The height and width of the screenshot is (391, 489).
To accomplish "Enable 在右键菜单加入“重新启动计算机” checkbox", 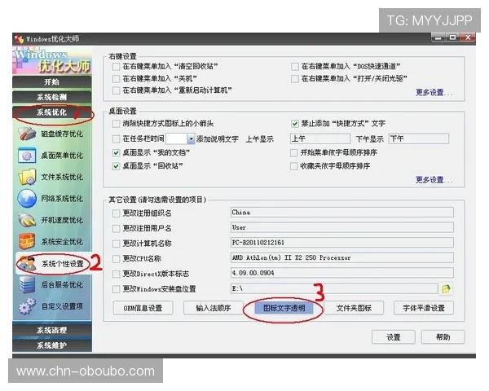I will [116, 90].
